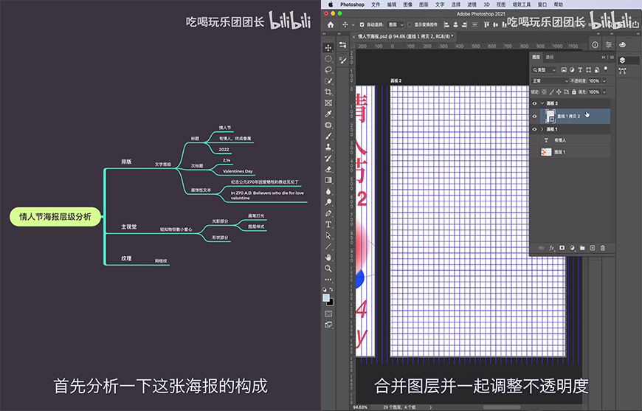Image resolution: width=642 pixels, height=411 pixels.
Task: Switch to the 路径 panel tab
Action: 550,58
